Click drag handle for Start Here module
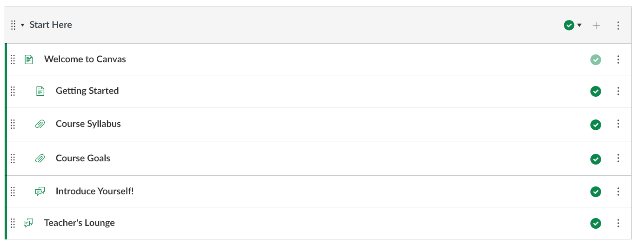Image resolution: width=636 pixels, height=245 pixels. pos(13,25)
